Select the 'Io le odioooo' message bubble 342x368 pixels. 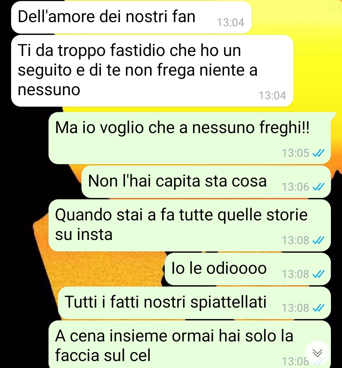pos(248,269)
